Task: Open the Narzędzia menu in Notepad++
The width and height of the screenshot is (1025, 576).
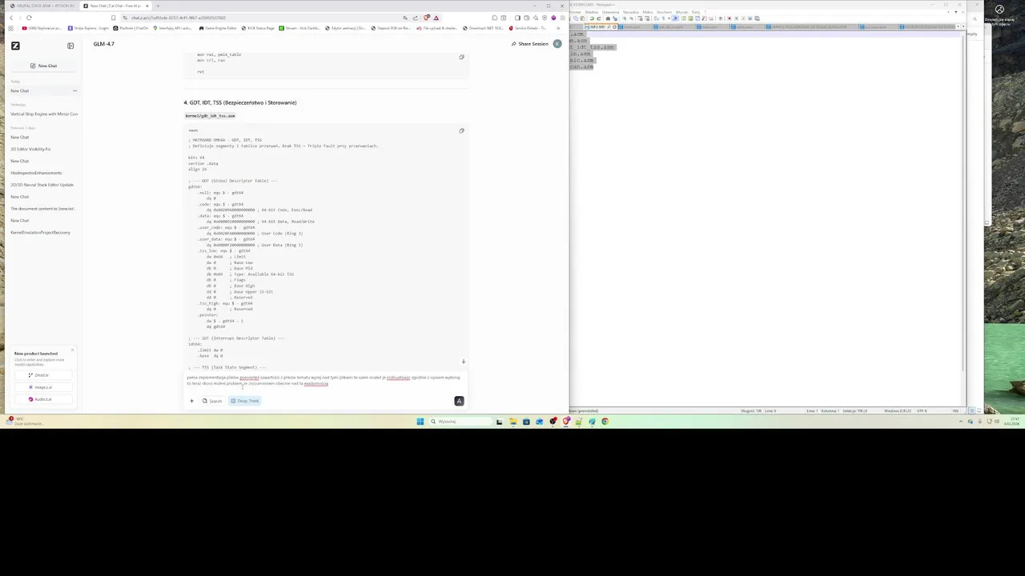Action: pos(630,12)
